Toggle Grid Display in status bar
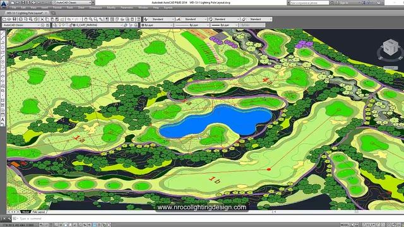This screenshot has height=227, width=404. tap(51, 224)
